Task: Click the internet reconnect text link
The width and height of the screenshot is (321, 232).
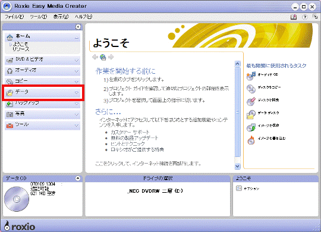Action: pos(149,164)
